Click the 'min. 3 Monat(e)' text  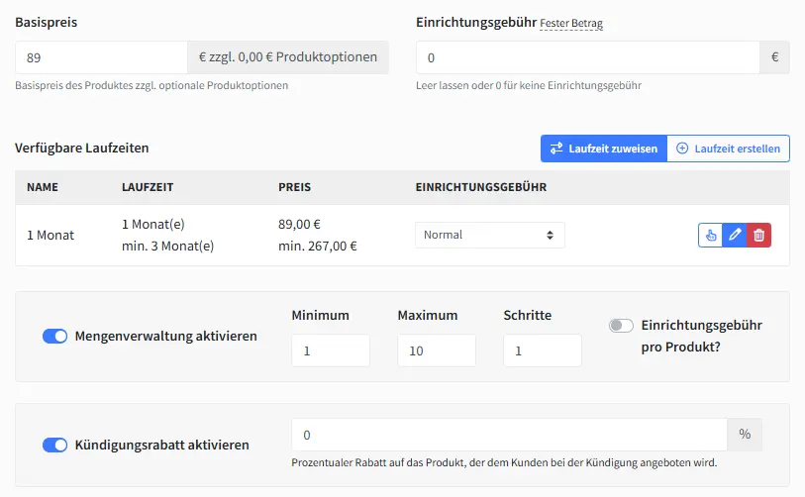(168, 246)
